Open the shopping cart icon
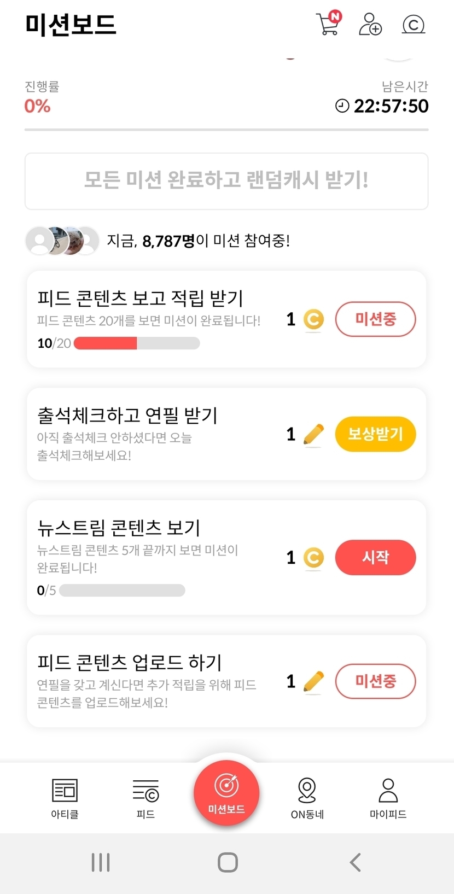Viewport: 454px width, 894px height. (328, 24)
